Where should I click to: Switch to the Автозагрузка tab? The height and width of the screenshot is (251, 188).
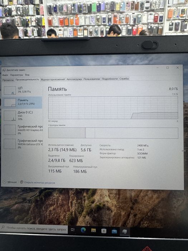click(74, 79)
